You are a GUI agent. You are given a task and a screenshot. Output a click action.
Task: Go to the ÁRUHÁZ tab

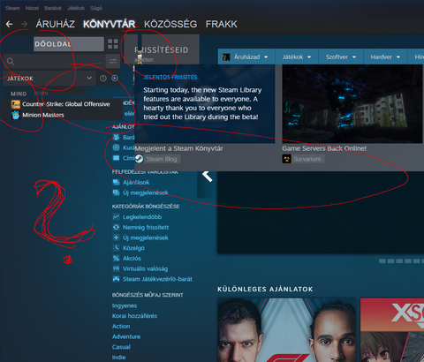(x=56, y=24)
